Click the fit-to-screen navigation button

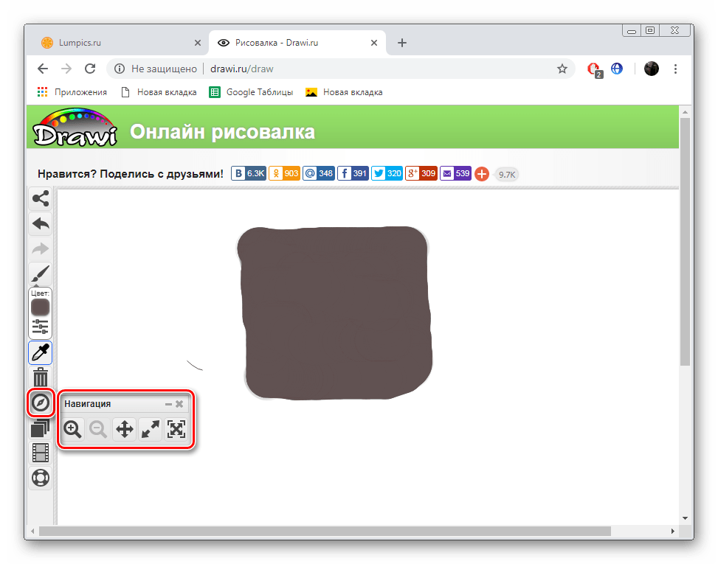tap(176, 429)
